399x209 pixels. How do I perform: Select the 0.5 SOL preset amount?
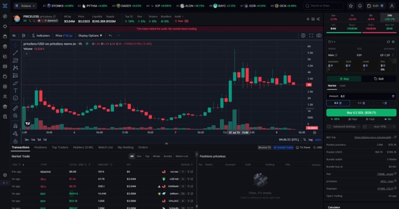coord(361,103)
